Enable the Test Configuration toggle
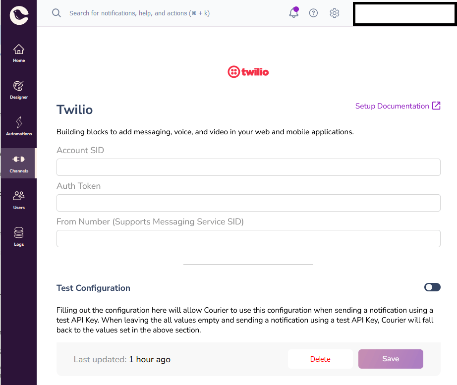This screenshot has height=385, width=457. coord(432,287)
